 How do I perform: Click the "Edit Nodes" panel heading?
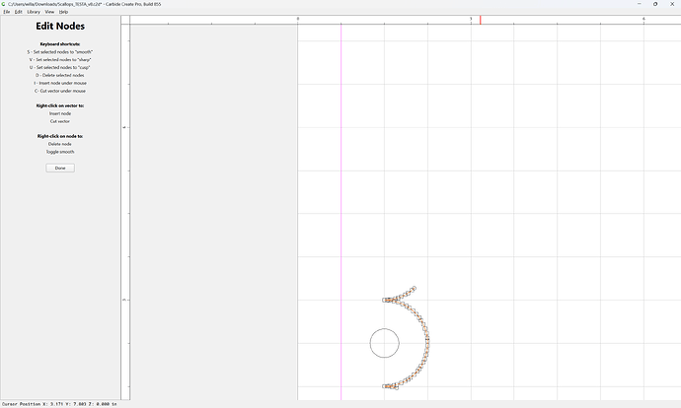(x=60, y=26)
